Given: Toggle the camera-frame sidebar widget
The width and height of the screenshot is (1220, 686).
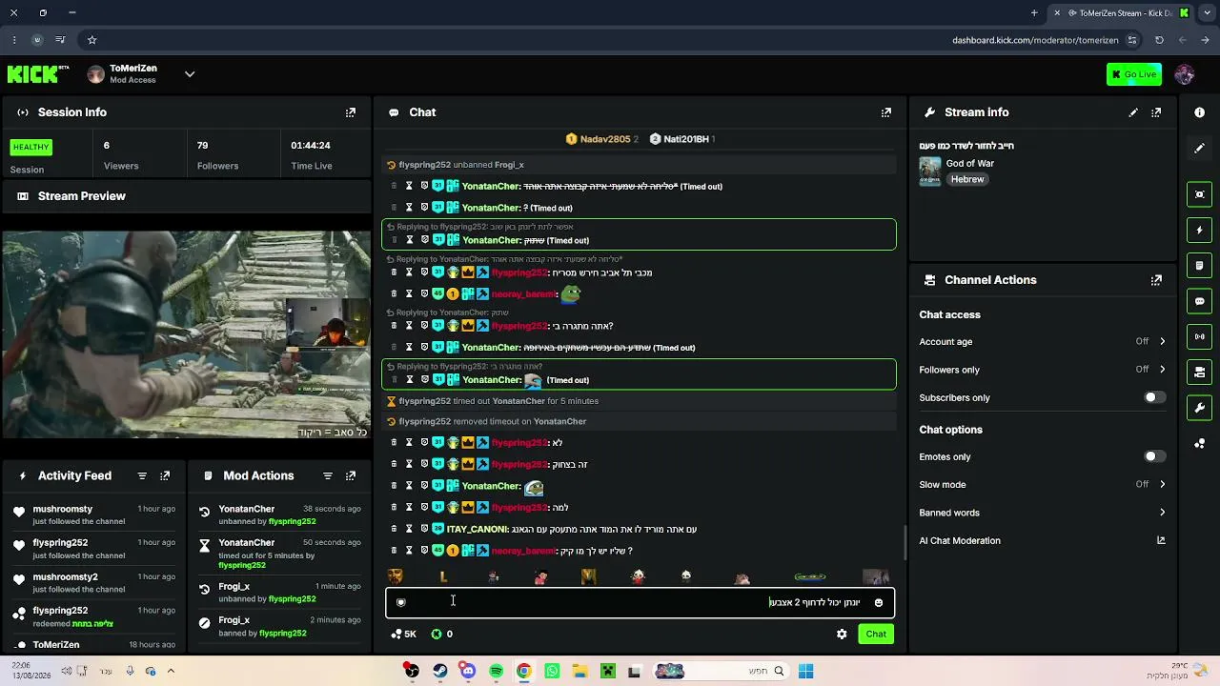Looking at the screenshot, I should click(1199, 194).
